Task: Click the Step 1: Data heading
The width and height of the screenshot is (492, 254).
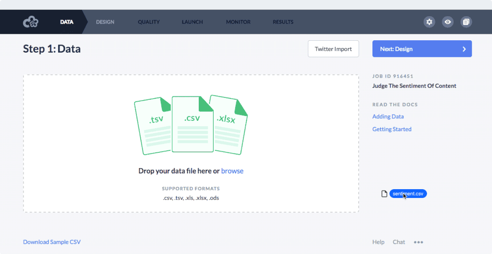Action: (52, 49)
